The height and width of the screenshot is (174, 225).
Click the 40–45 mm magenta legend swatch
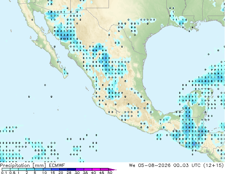pos(96,169)
